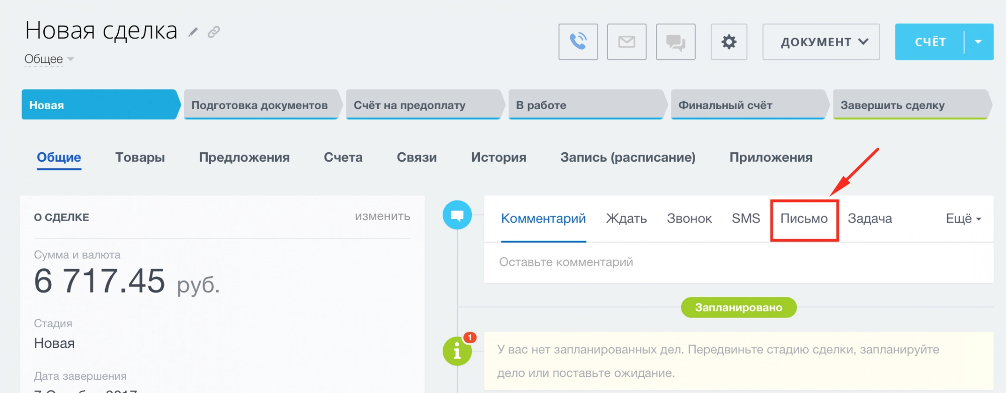Copy the deal link with the chain icon
The image size is (1006, 393).
pos(214,32)
